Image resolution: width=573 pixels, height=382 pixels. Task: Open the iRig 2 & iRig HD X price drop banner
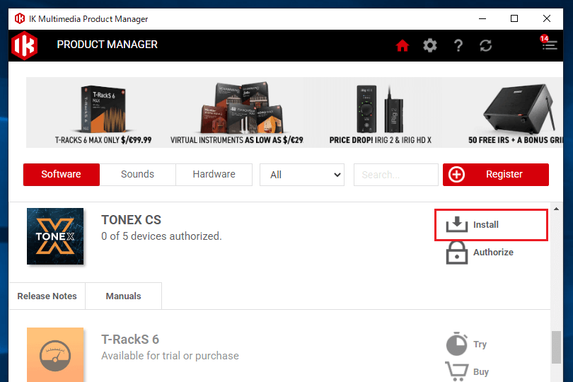click(374, 112)
